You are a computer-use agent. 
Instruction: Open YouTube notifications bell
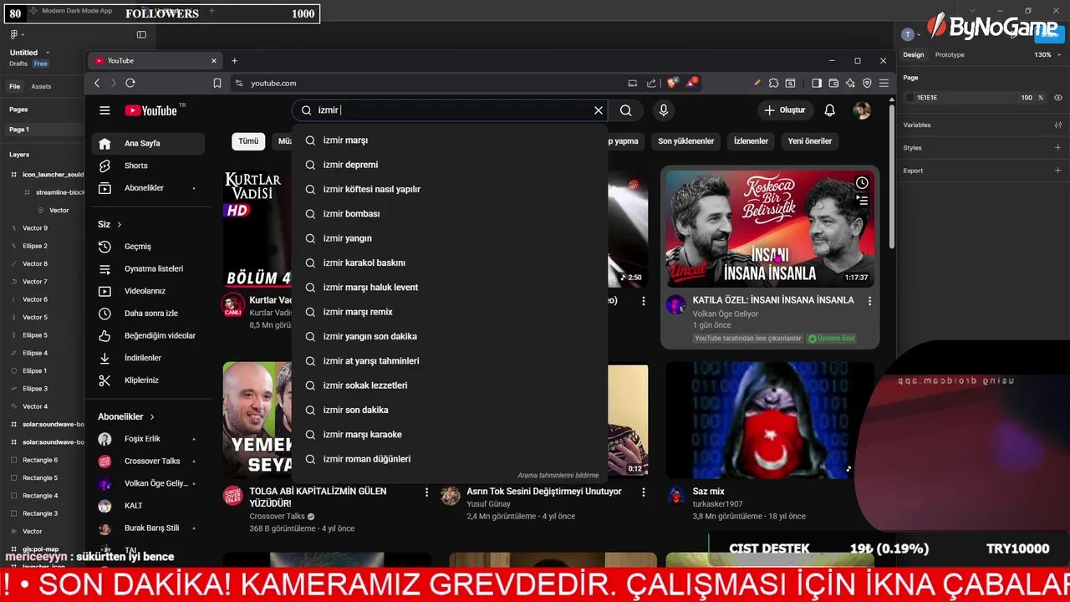click(x=829, y=110)
